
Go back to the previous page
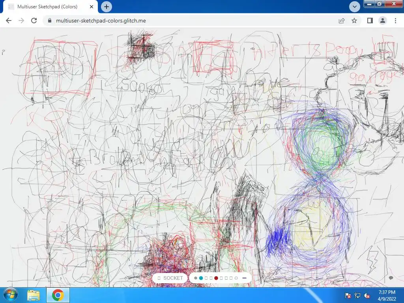[x=9, y=21]
